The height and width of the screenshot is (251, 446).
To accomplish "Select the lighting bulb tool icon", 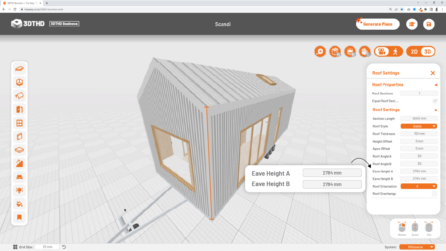I will click(x=19, y=190).
